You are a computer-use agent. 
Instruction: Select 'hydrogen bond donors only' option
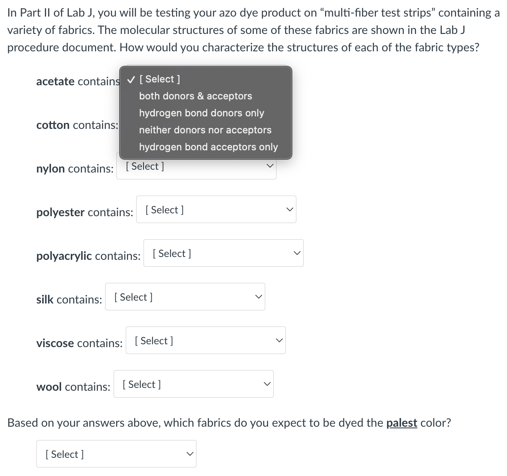point(201,113)
